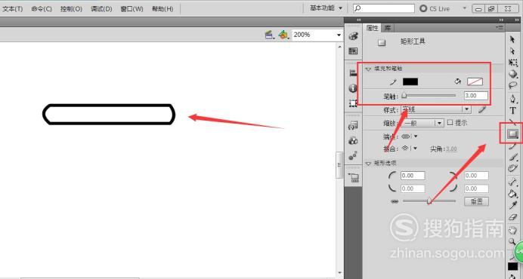The image size is (523, 279).
Task: Open the 命令(C) menu
Action: click(42, 9)
